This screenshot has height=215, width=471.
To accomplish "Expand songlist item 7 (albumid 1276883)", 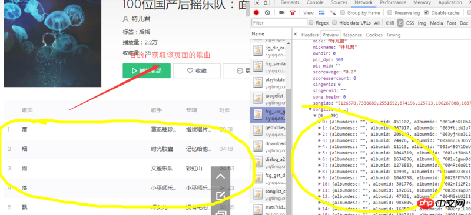I will (320, 165).
